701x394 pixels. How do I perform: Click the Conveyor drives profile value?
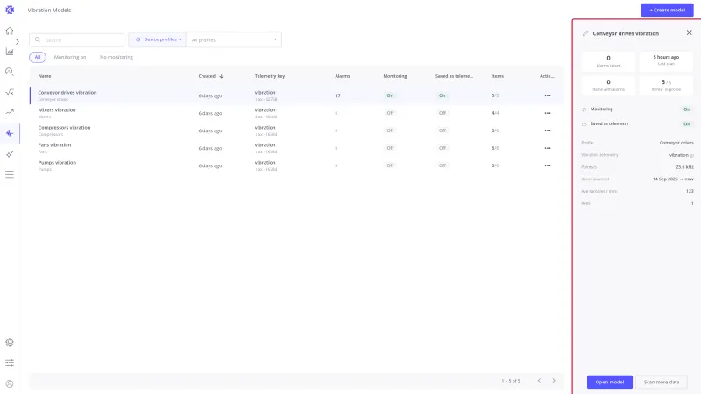pos(676,143)
